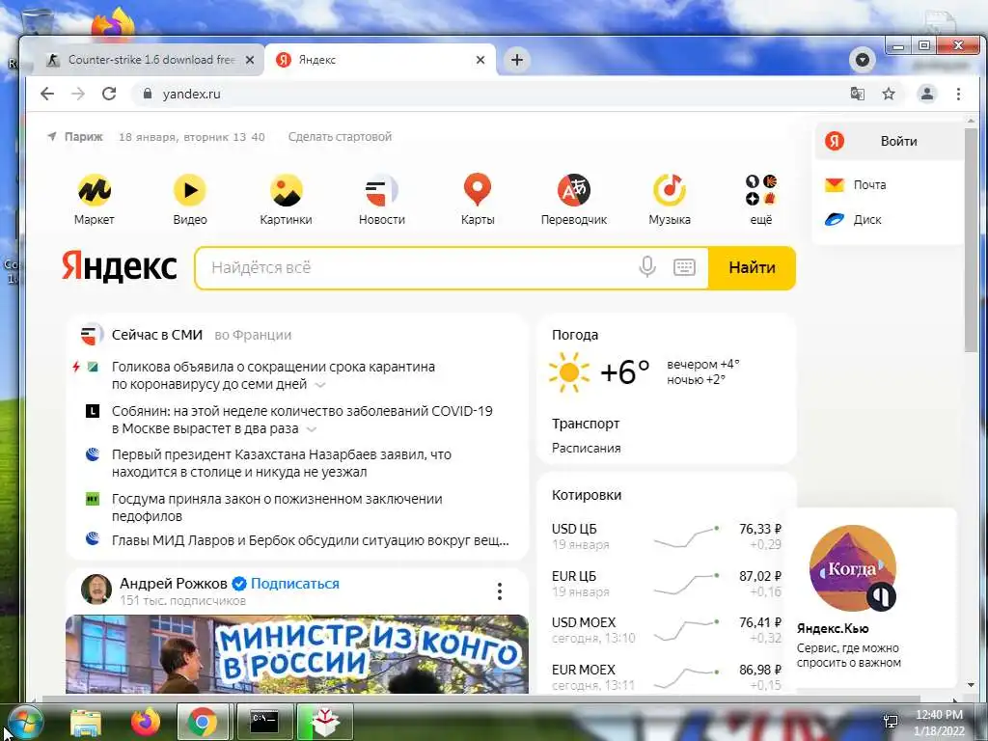
Task: Open Картинки image search
Action: click(286, 190)
